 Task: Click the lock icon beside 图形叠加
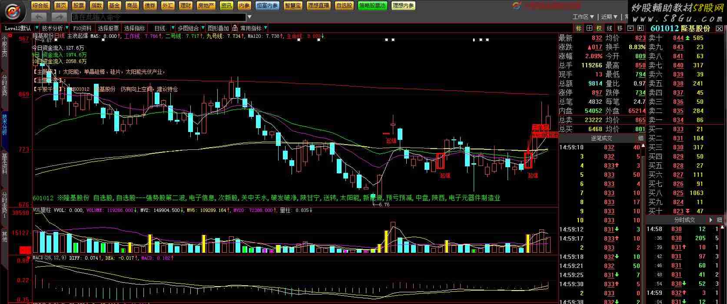(235, 28)
